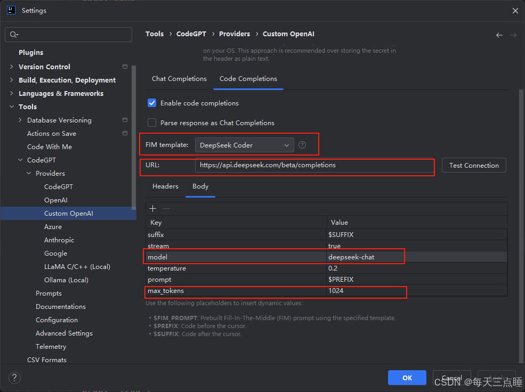Select the Body tab
The height and width of the screenshot is (392, 525).
[x=200, y=186]
